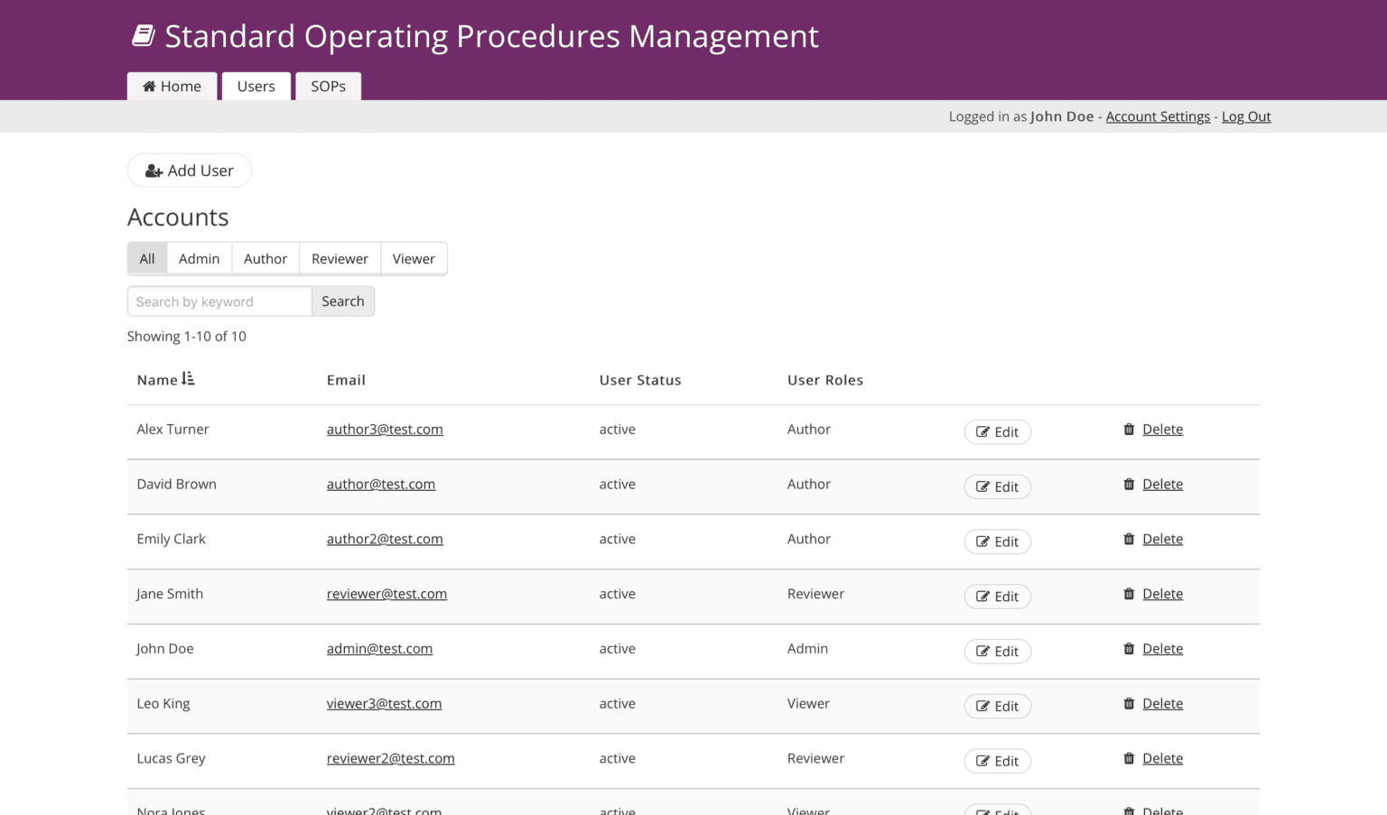
Task: Open Account Settings
Action: click(1157, 116)
